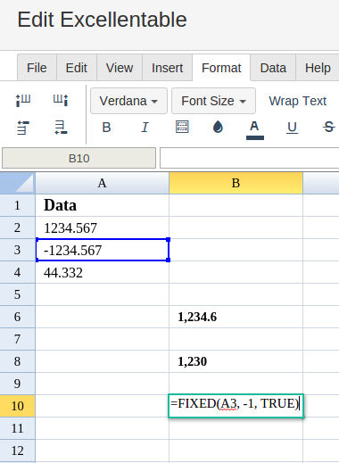Open the Verdana font dropdown
Viewport: 339px width, 463px height.
[x=128, y=101]
